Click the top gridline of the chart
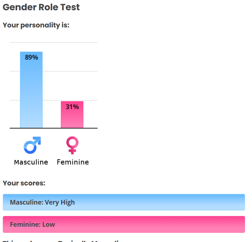 pos(53,42)
